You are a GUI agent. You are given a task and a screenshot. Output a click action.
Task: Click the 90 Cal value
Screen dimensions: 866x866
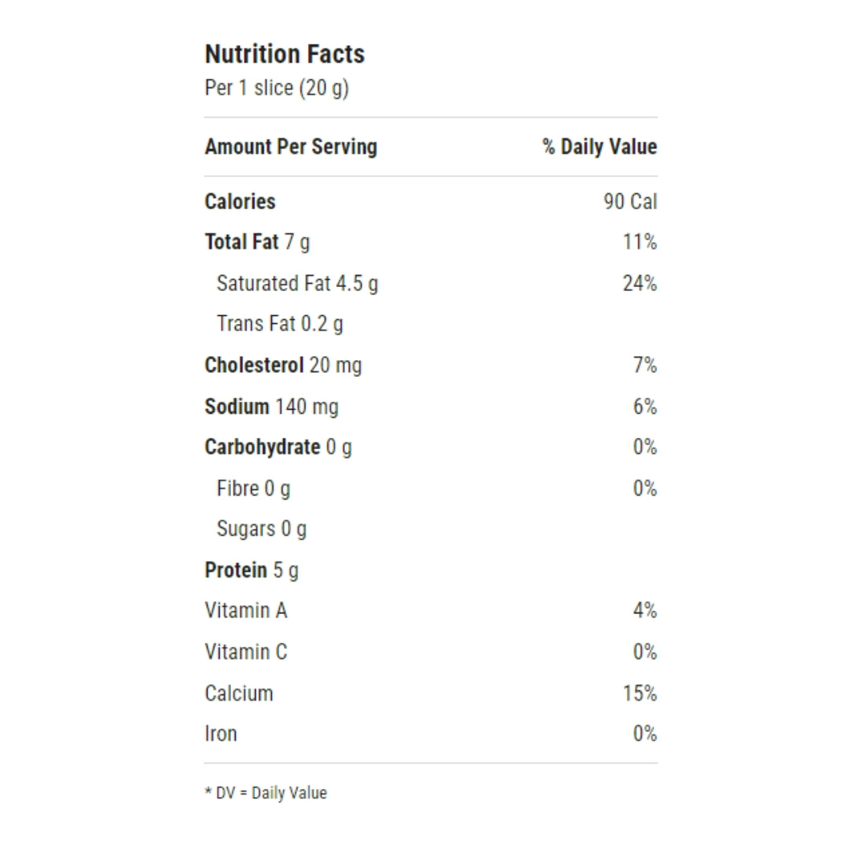630,201
